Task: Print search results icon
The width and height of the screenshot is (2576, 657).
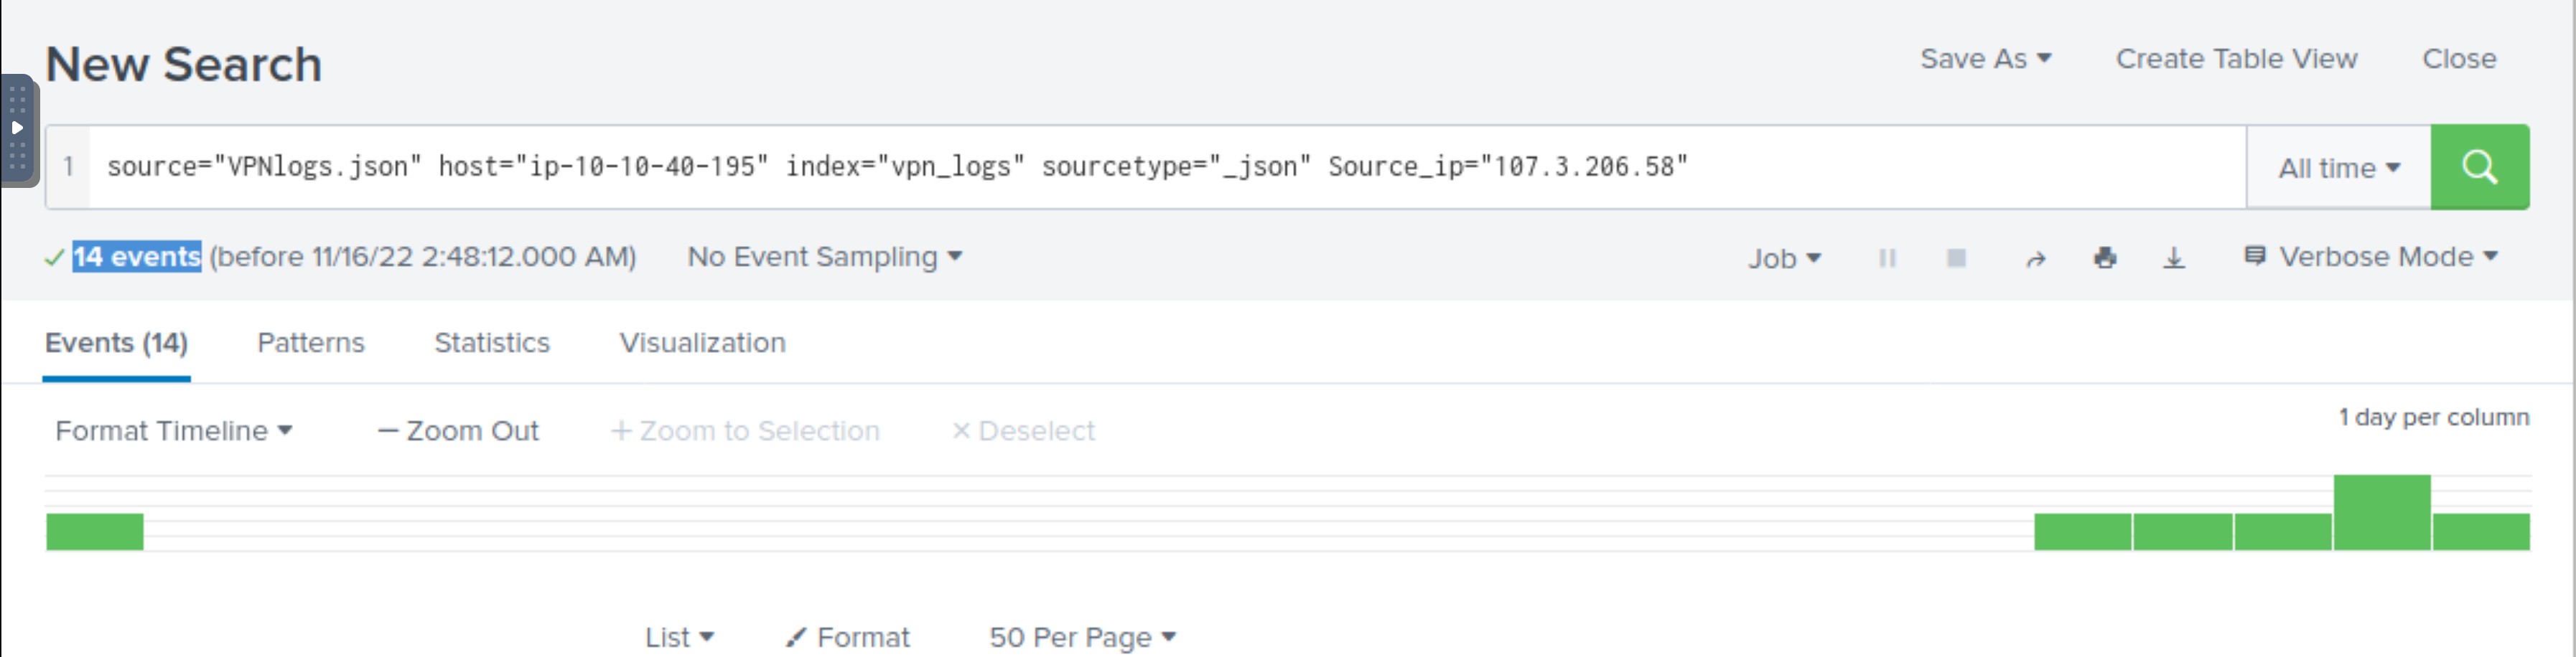Action: pos(2105,259)
